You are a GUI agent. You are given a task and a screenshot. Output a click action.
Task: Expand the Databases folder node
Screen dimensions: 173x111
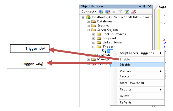click(88, 22)
